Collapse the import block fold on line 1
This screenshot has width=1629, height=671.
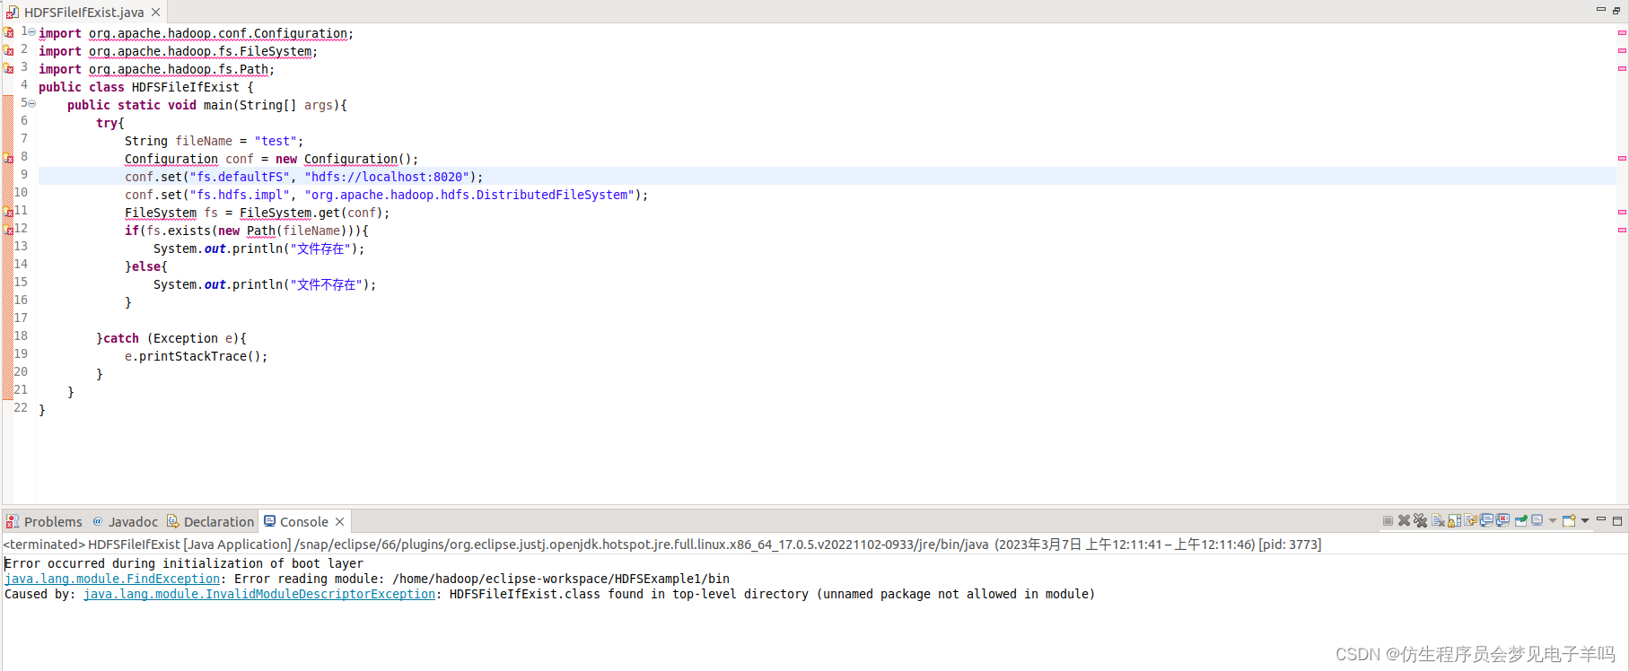click(31, 31)
